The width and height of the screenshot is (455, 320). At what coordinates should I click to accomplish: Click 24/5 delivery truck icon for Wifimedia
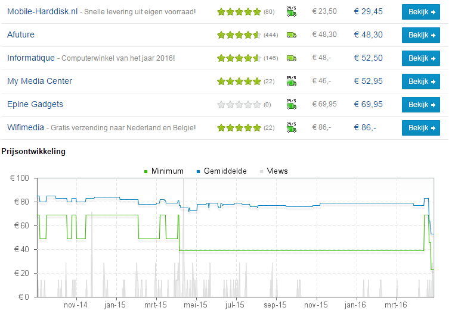click(292, 127)
